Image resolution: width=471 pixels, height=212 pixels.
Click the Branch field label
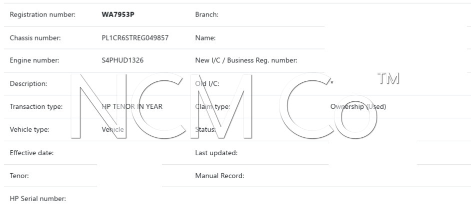point(206,14)
